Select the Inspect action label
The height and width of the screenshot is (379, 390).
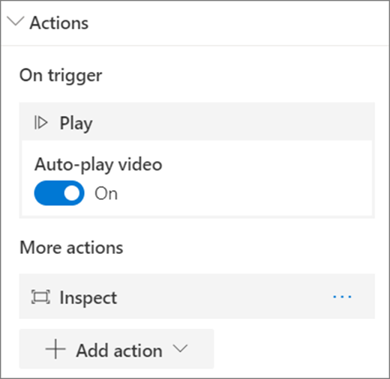(x=88, y=298)
